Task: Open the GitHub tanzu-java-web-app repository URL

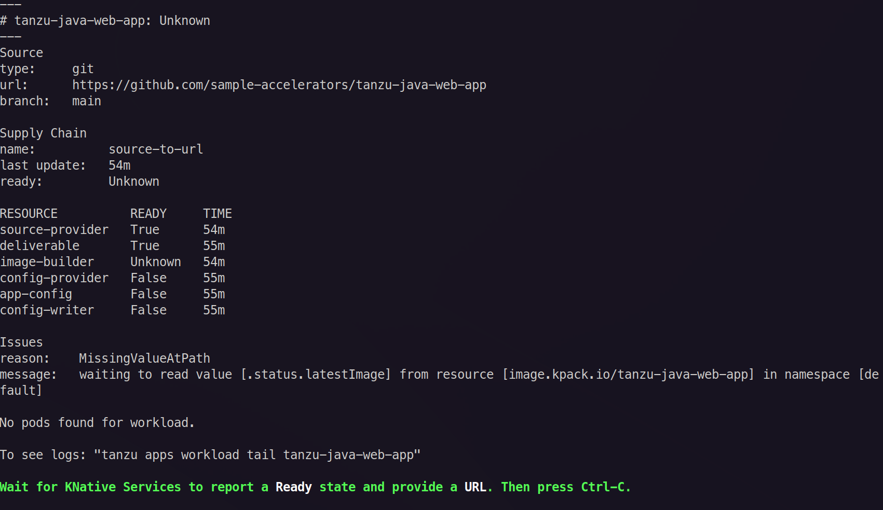Action: (279, 85)
